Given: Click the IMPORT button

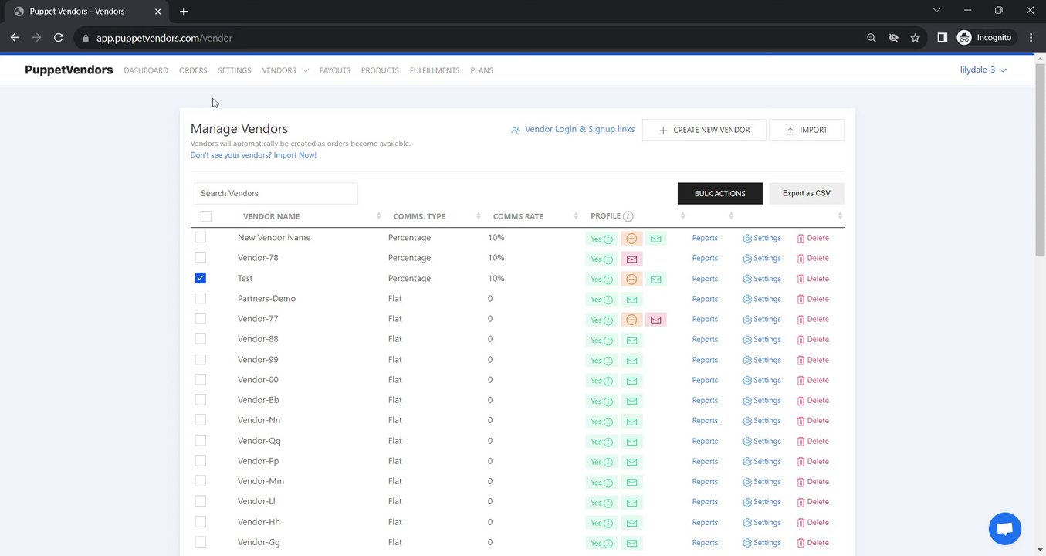Looking at the screenshot, I should (x=807, y=130).
